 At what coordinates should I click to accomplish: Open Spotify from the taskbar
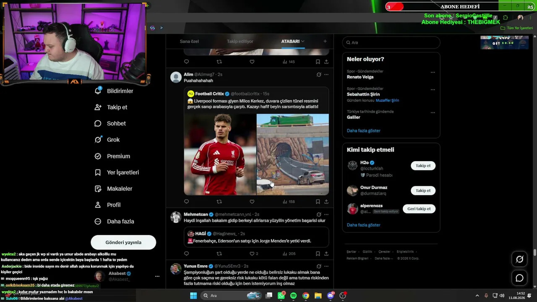point(293,296)
